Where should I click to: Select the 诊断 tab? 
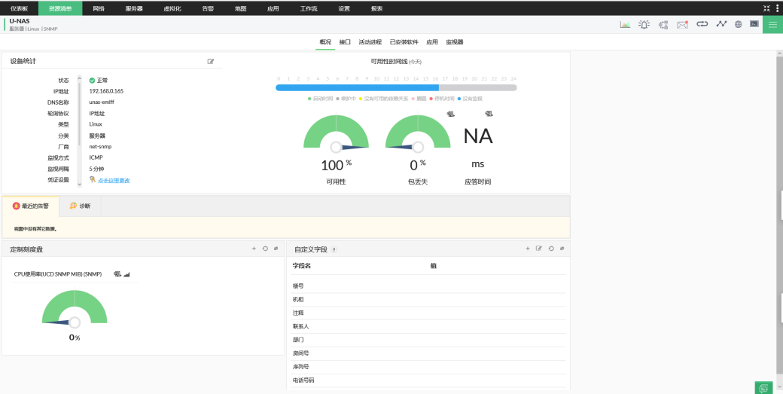click(x=81, y=206)
